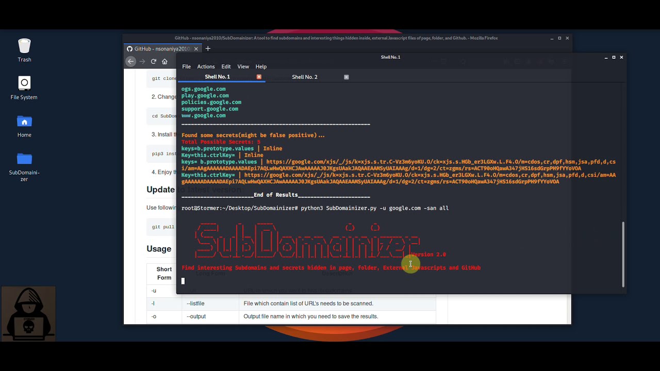Maximize the Shell No. 1 terminal window
The height and width of the screenshot is (371, 660).
(614, 57)
